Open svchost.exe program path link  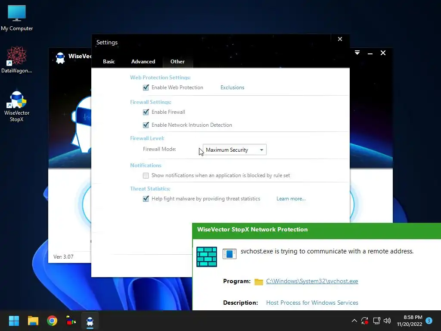pos(312,281)
